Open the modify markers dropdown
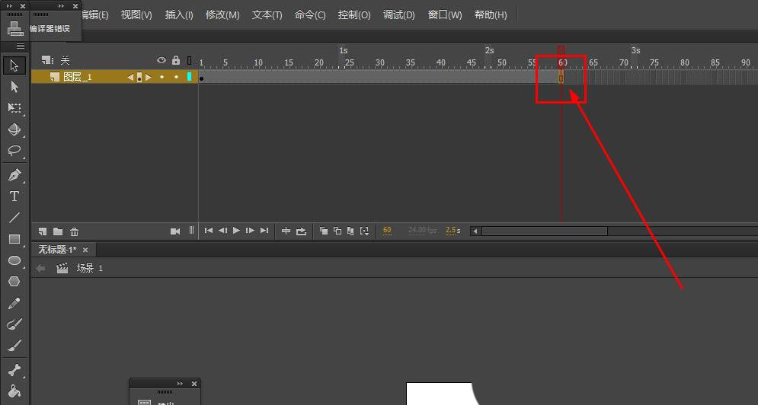The height and width of the screenshot is (405, 758). pos(364,231)
